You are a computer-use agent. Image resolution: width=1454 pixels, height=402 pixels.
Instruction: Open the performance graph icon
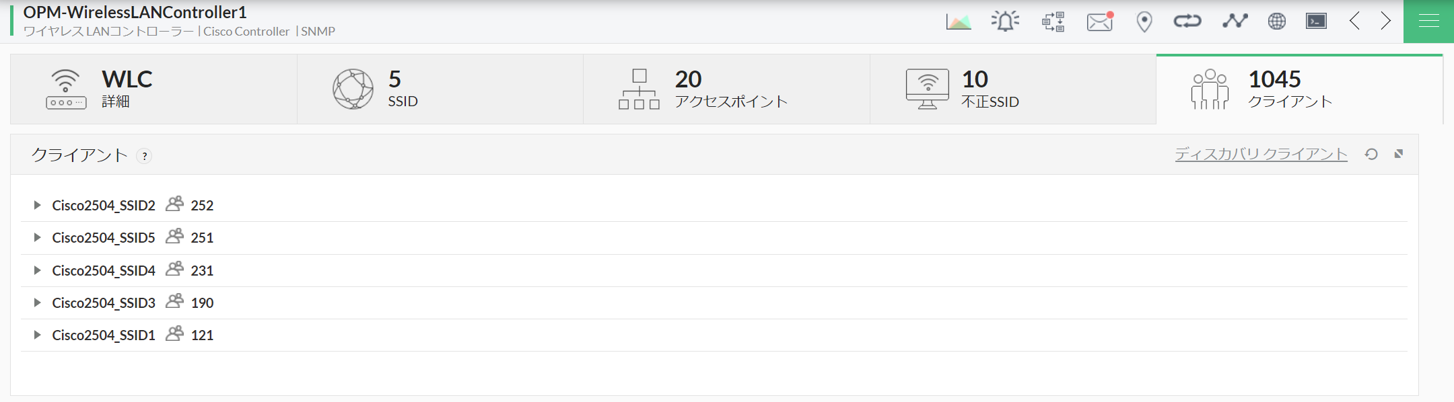click(959, 22)
